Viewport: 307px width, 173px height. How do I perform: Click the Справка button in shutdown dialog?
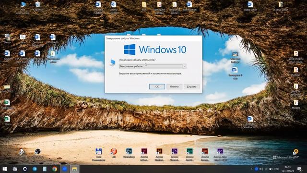[x=191, y=86]
